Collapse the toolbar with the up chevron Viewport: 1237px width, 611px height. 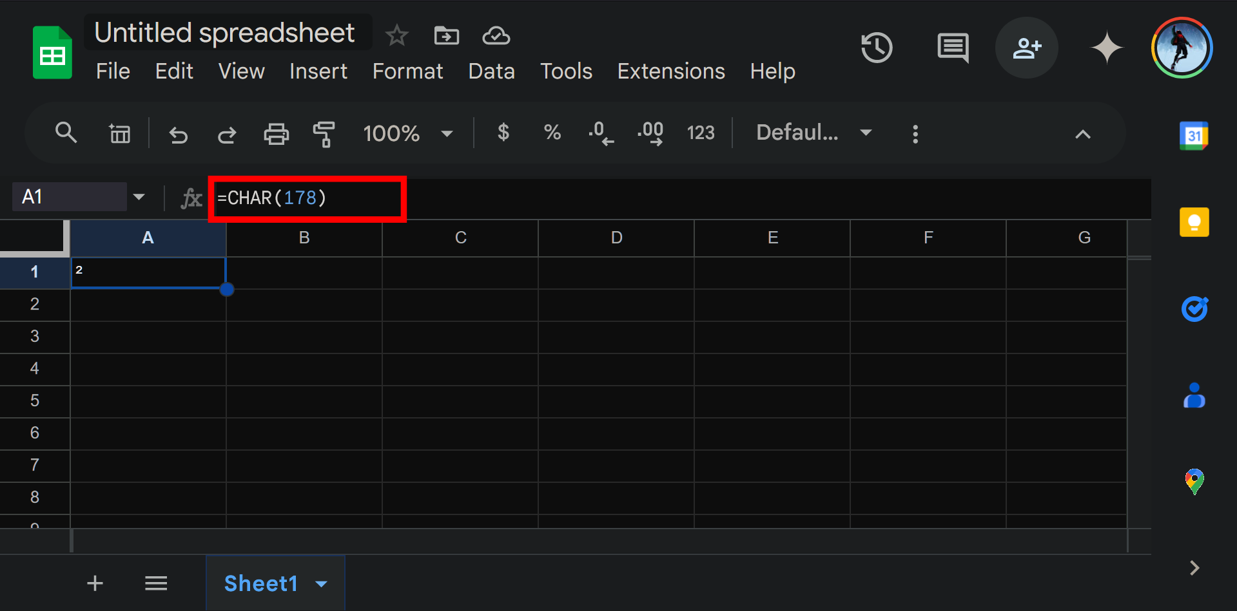point(1083,134)
